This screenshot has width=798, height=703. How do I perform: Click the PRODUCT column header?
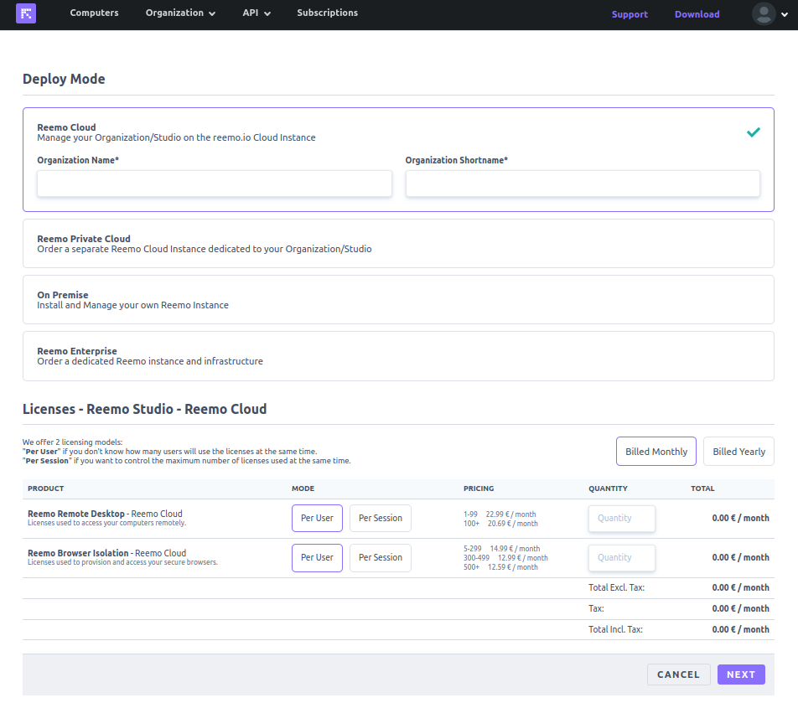click(46, 488)
